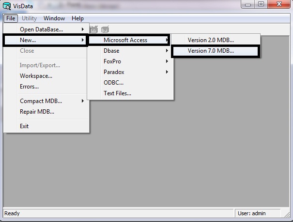
Task: Select Compact MDB... menu entry
Action: pos(46,101)
